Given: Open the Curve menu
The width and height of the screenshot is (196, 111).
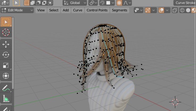Looking at the screenshot, I should click(x=78, y=10).
